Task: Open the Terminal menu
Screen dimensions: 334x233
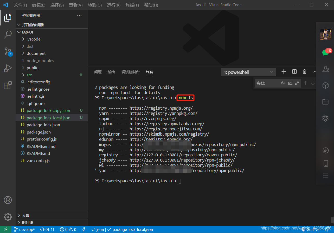Action: click(x=132, y=5)
